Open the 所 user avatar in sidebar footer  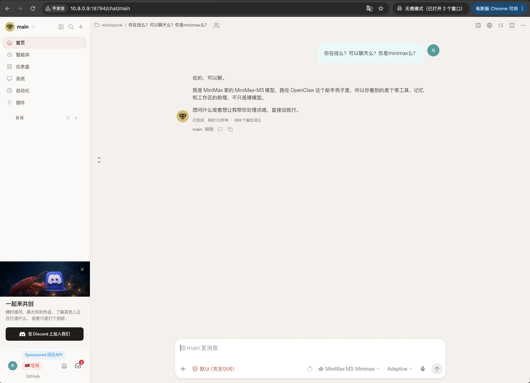[13, 366]
